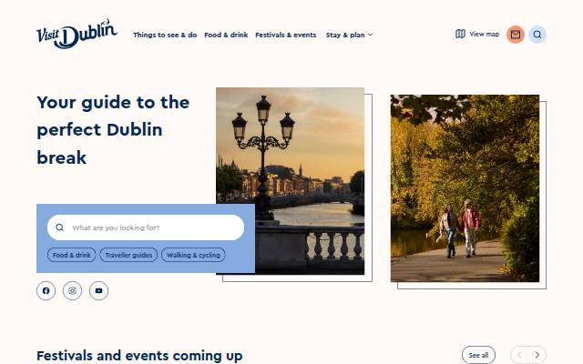Screen dimensions: 583x364
Task: Click the lamp post river sunset photo
Action: click(x=290, y=181)
